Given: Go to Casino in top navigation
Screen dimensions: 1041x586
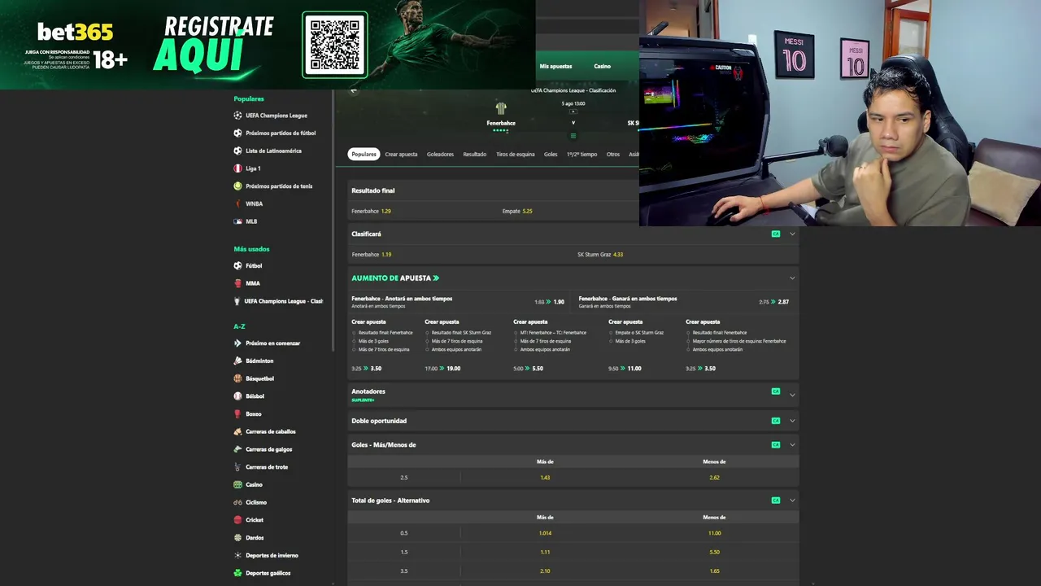Looking at the screenshot, I should click(x=603, y=66).
